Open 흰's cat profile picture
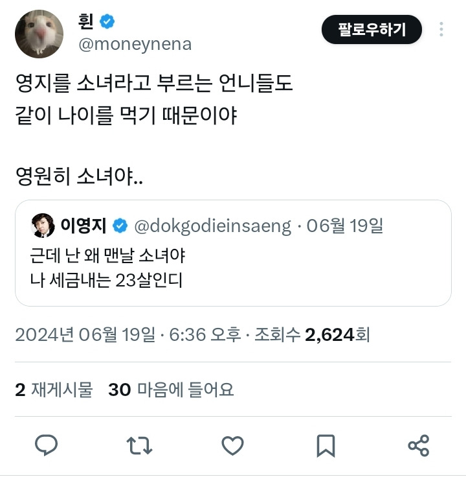This screenshot has height=490, width=466. [39, 34]
